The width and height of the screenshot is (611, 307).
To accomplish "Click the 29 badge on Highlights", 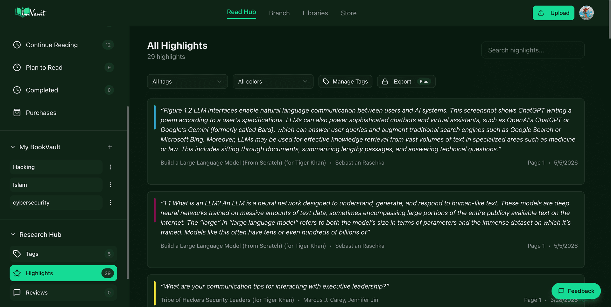I will tap(108, 273).
